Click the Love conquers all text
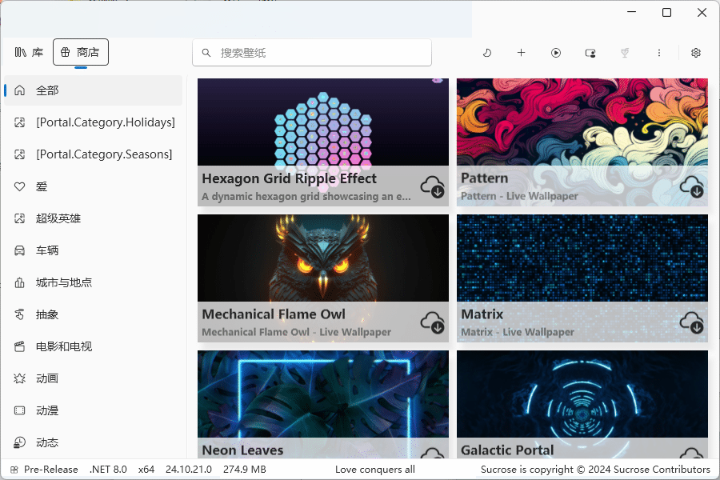The height and width of the screenshot is (480, 720). [375, 470]
